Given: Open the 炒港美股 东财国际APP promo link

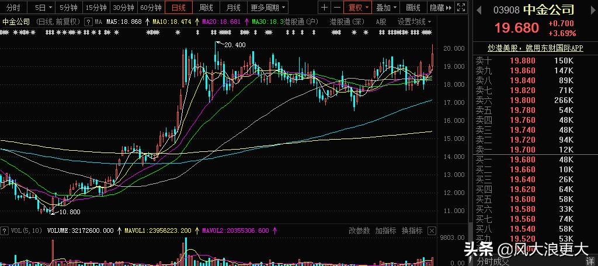Looking at the screenshot, I should point(535,48).
